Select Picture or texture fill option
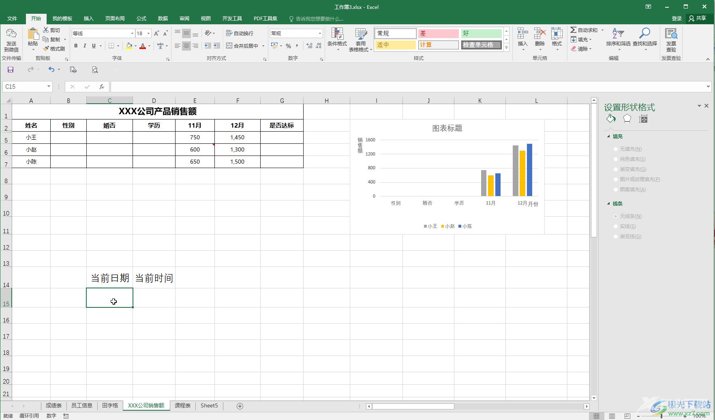The height and width of the screenshot is (420, 715). 616,179
